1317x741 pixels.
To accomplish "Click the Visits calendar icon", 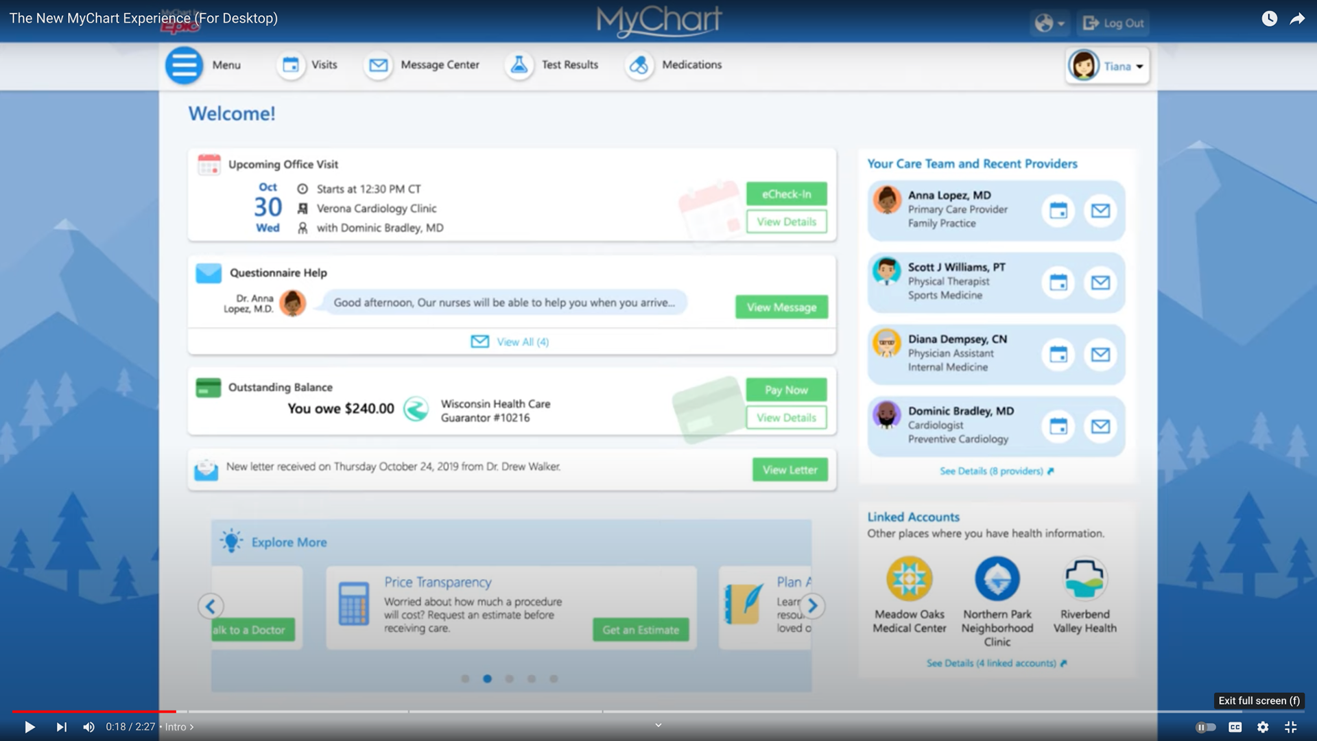I will pos(291,65).
